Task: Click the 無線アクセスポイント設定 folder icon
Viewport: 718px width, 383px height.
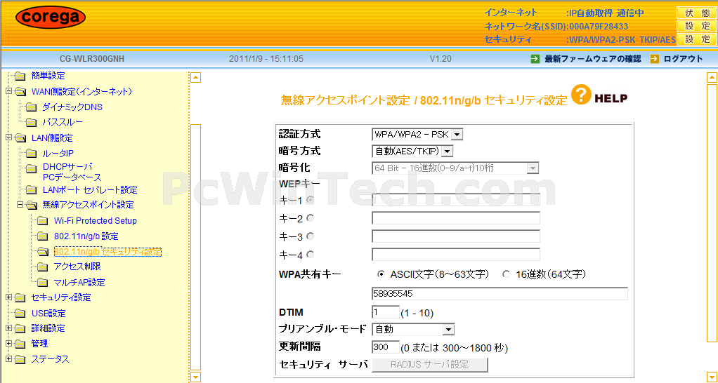Action: coord(32,205)
